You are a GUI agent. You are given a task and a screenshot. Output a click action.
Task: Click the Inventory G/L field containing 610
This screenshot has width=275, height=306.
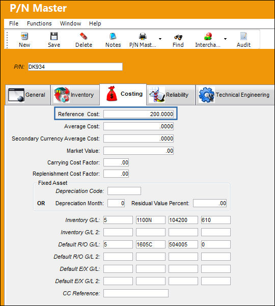[x=216, y=220]
